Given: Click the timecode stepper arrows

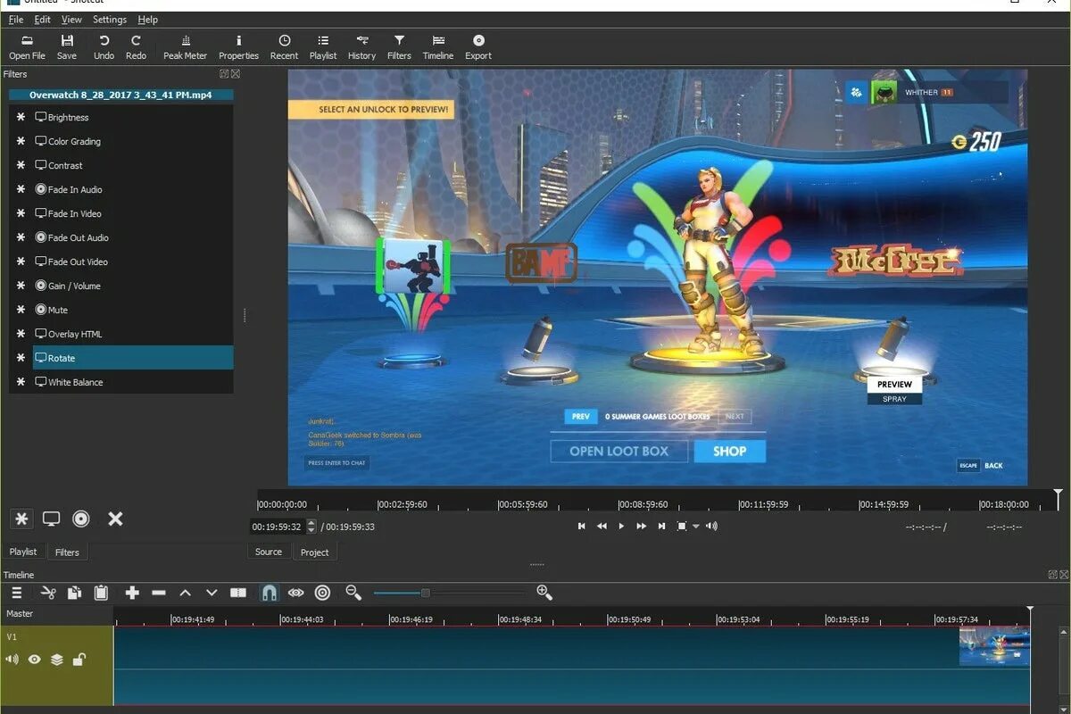Looking at the screenshot, I should coord(311,527).
